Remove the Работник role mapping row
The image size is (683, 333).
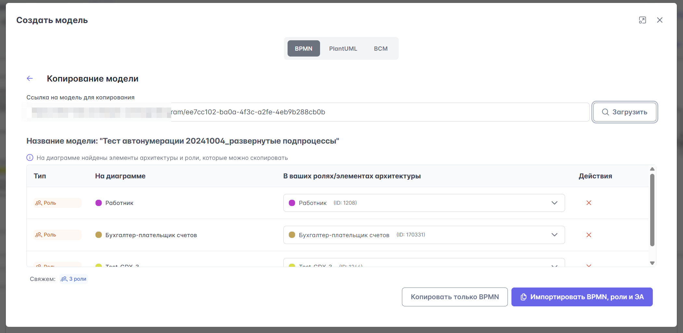(589, 203)
